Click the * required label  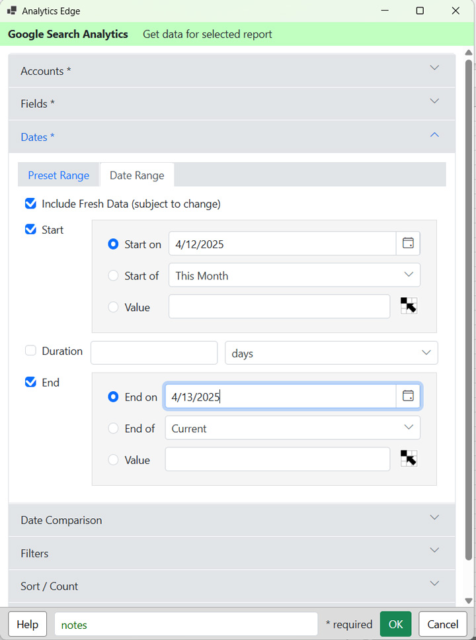tap(349, 625)
